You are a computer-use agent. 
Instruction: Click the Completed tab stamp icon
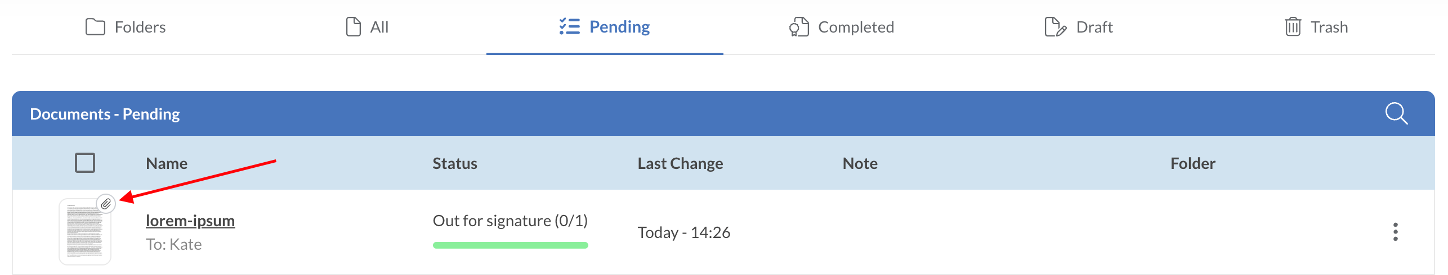(x=798, y=27)
